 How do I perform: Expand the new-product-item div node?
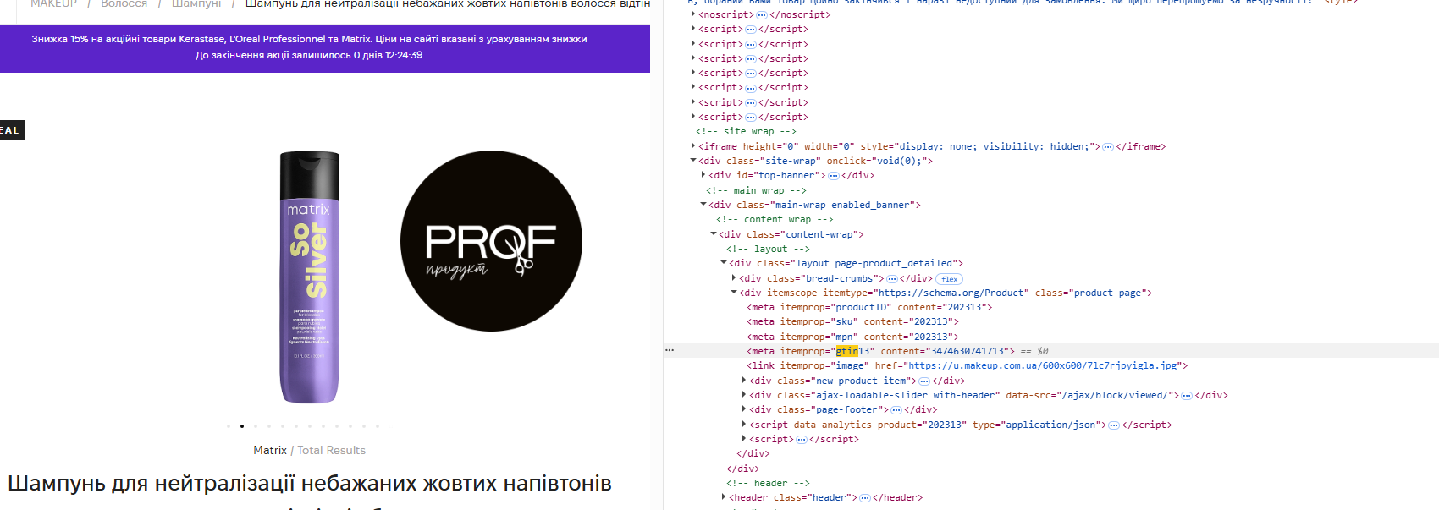pyautogui.click(x=744, y=381)
